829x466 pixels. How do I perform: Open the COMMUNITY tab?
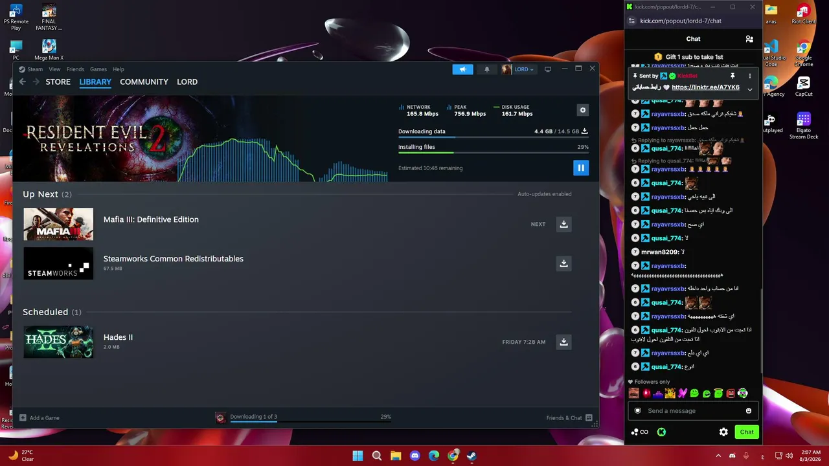[x=144, y=82]
